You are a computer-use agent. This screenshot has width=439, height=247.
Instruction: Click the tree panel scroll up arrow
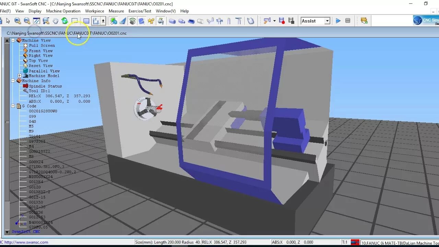click(7, 40)
